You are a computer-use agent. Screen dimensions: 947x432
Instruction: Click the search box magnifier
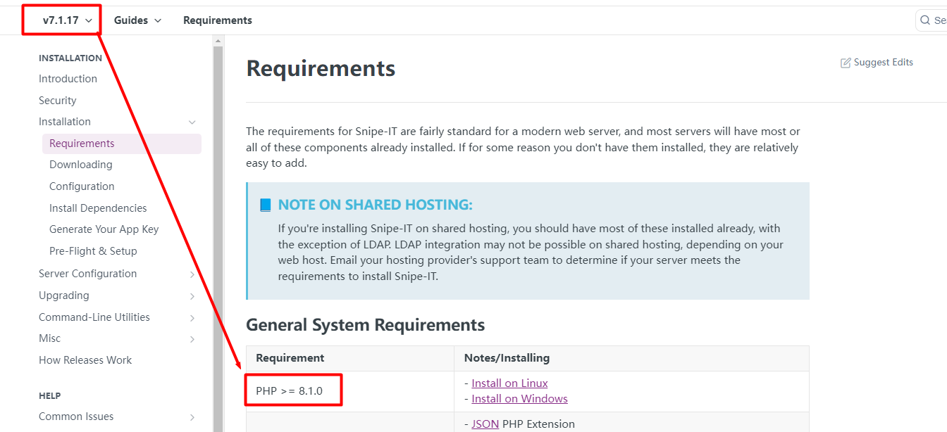click(x=925, y=20)
